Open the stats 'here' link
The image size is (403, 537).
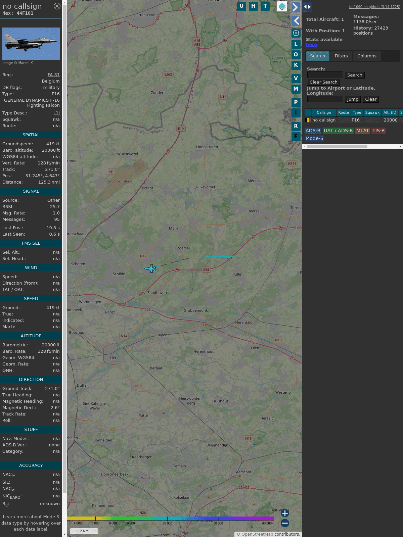coord(311,45)
